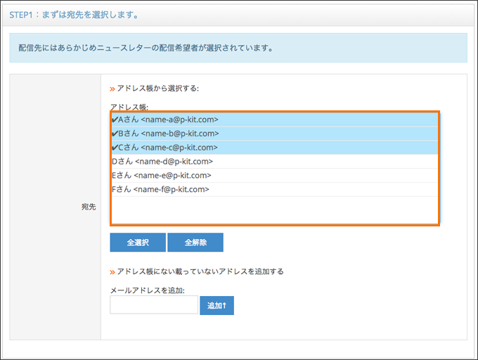Deselect Bさん name-b@p-kit.com recipient
This screenshot has width=478, height=360.
click(x=274, y=134)
